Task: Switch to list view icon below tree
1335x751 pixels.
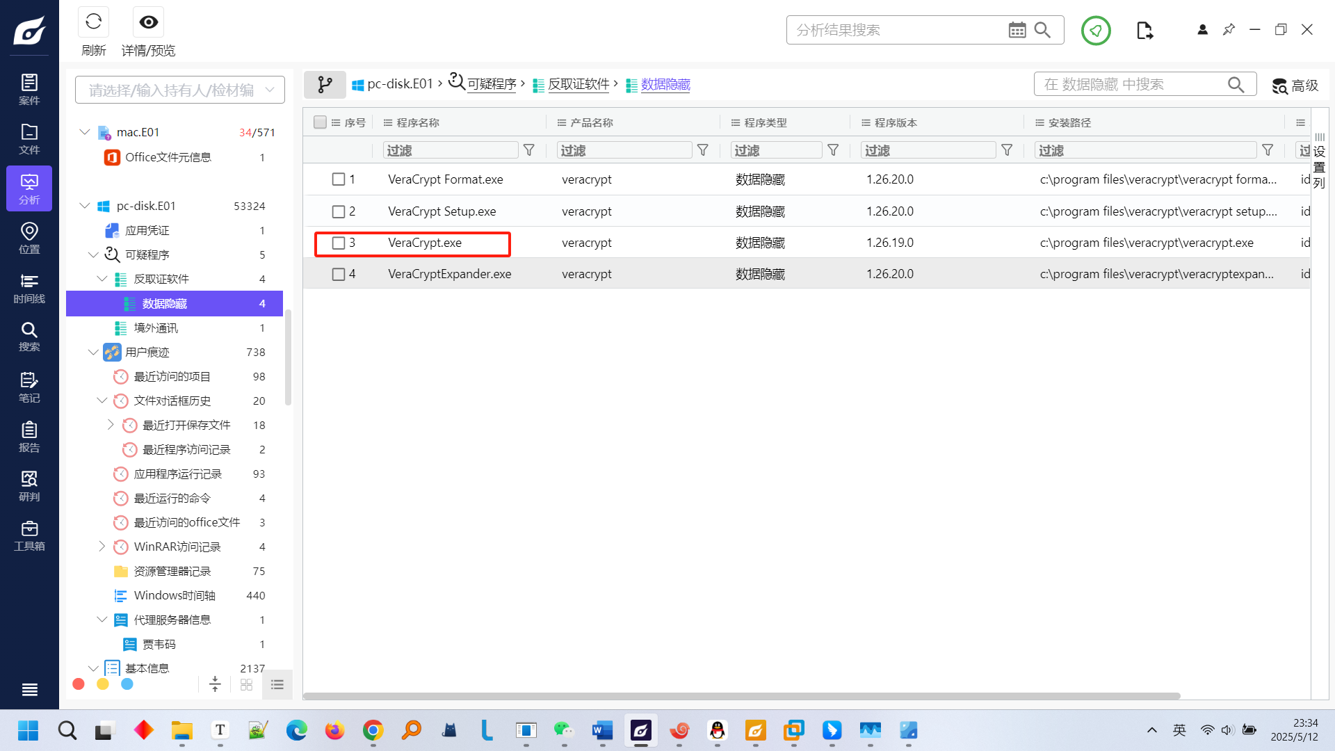Action: click(x=277, y=684)
